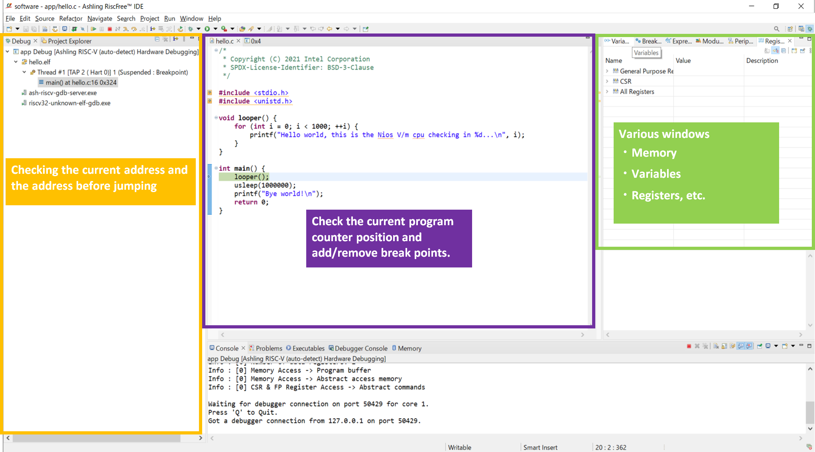Click the Clear Console icon above the console
Screen dimensions: 815x452
pyautogui.click(x=716, y=346)
